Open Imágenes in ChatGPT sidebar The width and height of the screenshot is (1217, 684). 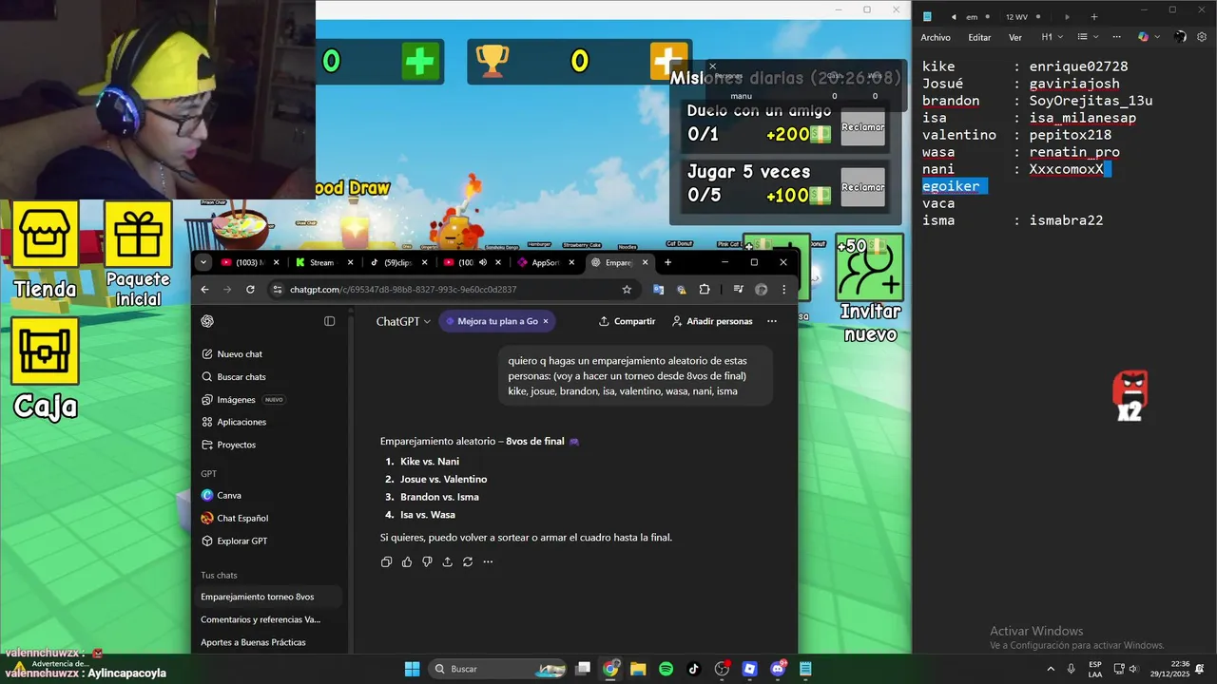pos(236,400)
